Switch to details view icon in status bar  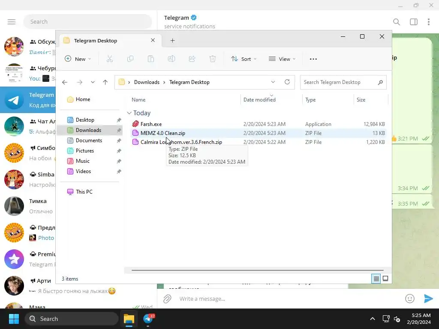376,278
